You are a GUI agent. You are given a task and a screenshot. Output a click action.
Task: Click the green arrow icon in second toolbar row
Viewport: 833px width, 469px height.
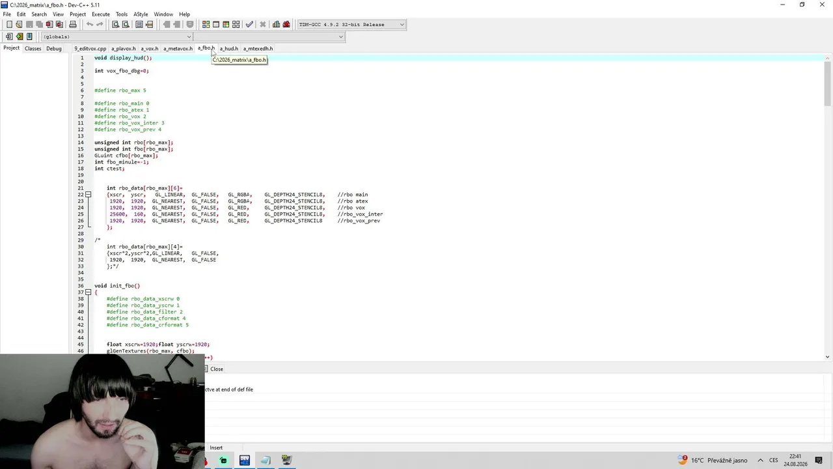20,36
